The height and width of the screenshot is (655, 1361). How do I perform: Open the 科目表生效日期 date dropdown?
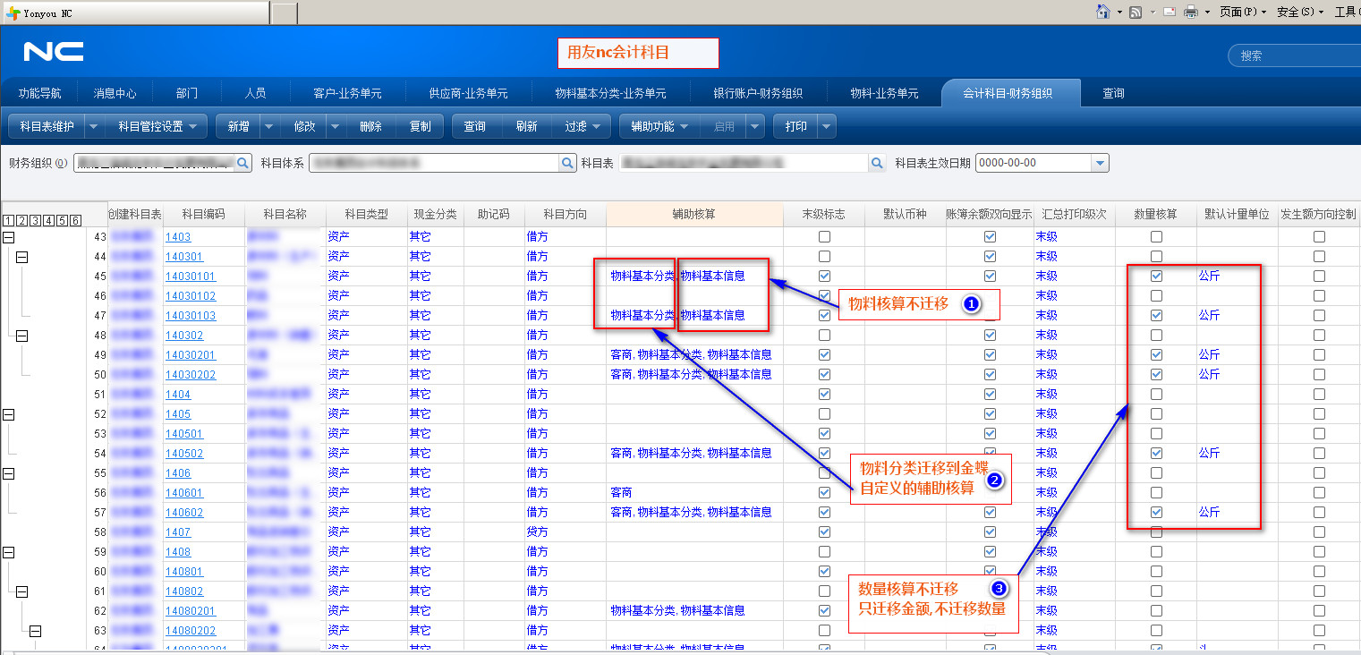pyautogui.click(x=1100, y=163)
